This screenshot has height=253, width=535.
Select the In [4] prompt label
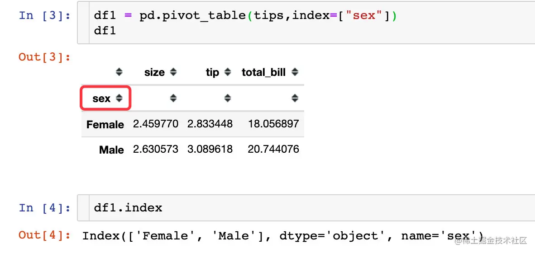coord(45,208)
